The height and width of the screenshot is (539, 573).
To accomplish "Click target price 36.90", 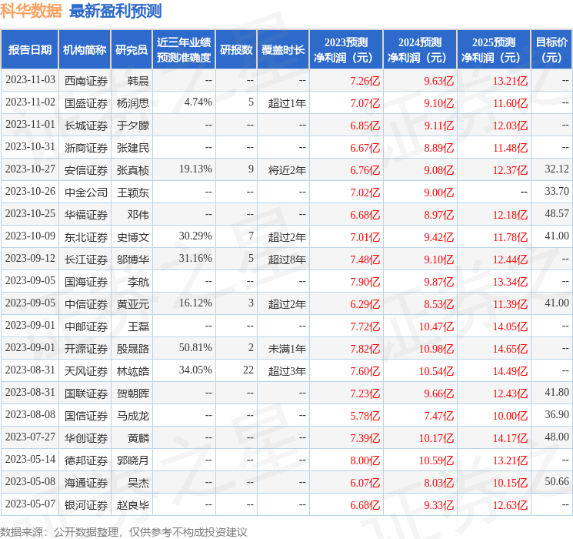I will 557,414.
